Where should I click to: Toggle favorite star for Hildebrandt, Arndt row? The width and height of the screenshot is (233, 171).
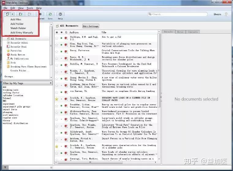[x=57, y=133]
